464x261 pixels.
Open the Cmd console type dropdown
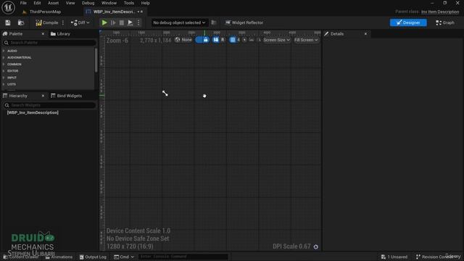click(x=124, y=257)
